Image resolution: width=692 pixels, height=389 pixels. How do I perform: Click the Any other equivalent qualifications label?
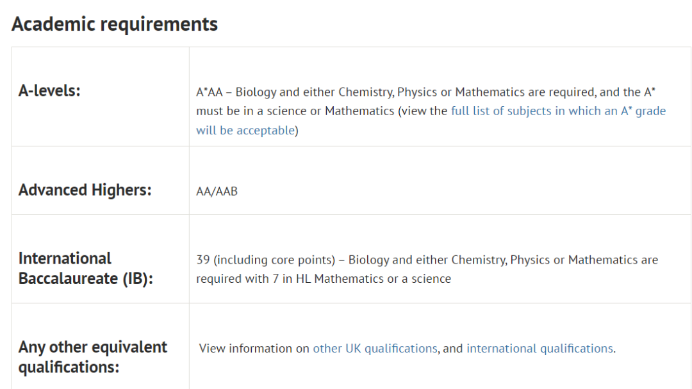pyautogui.click(x=93, y=357)
